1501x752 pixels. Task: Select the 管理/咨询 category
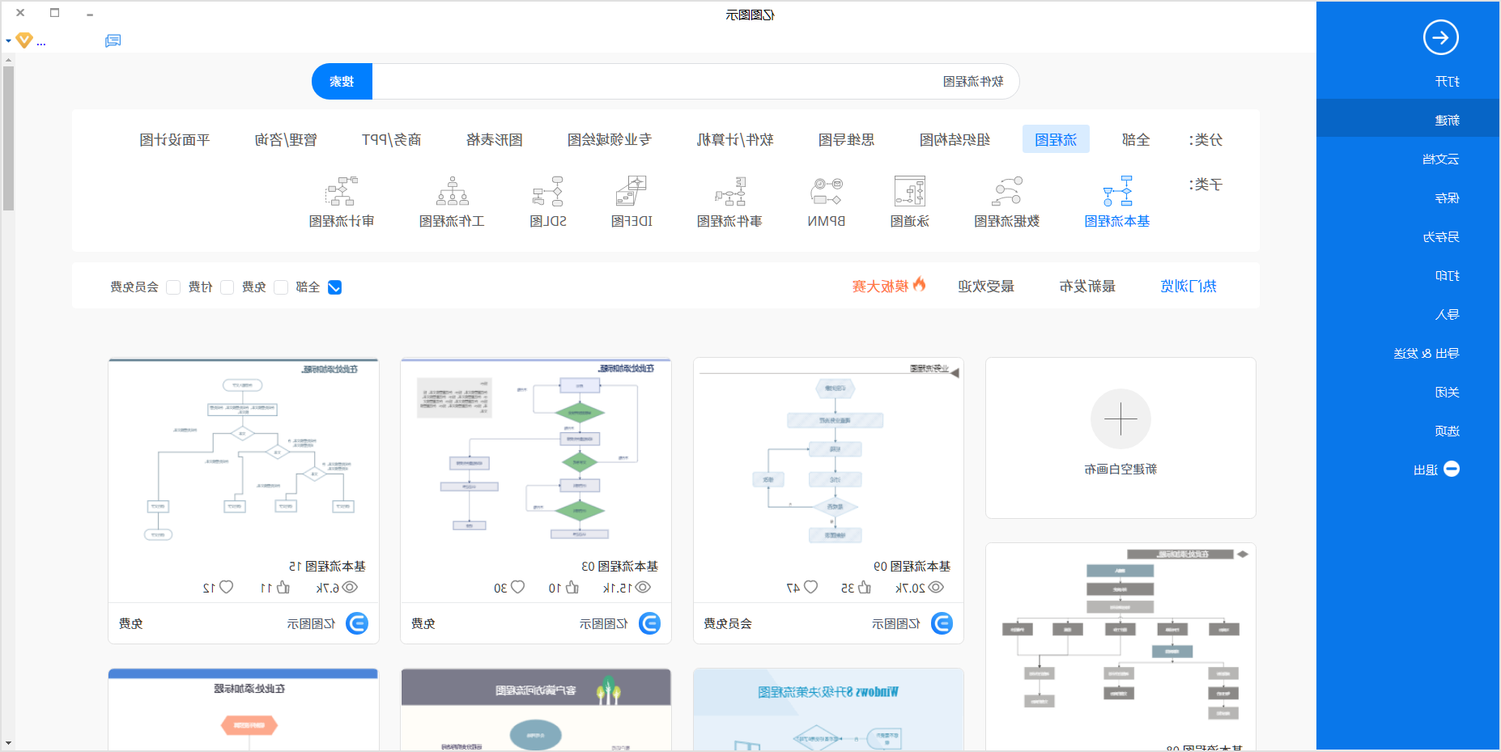pos(286,139)
